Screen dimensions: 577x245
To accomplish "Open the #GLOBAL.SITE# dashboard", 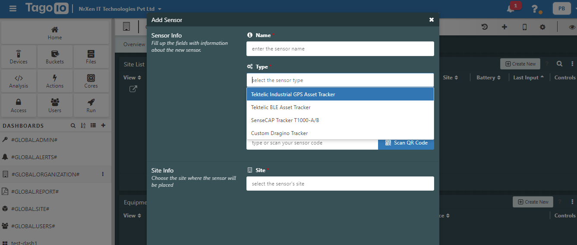I will coord(30,209).
